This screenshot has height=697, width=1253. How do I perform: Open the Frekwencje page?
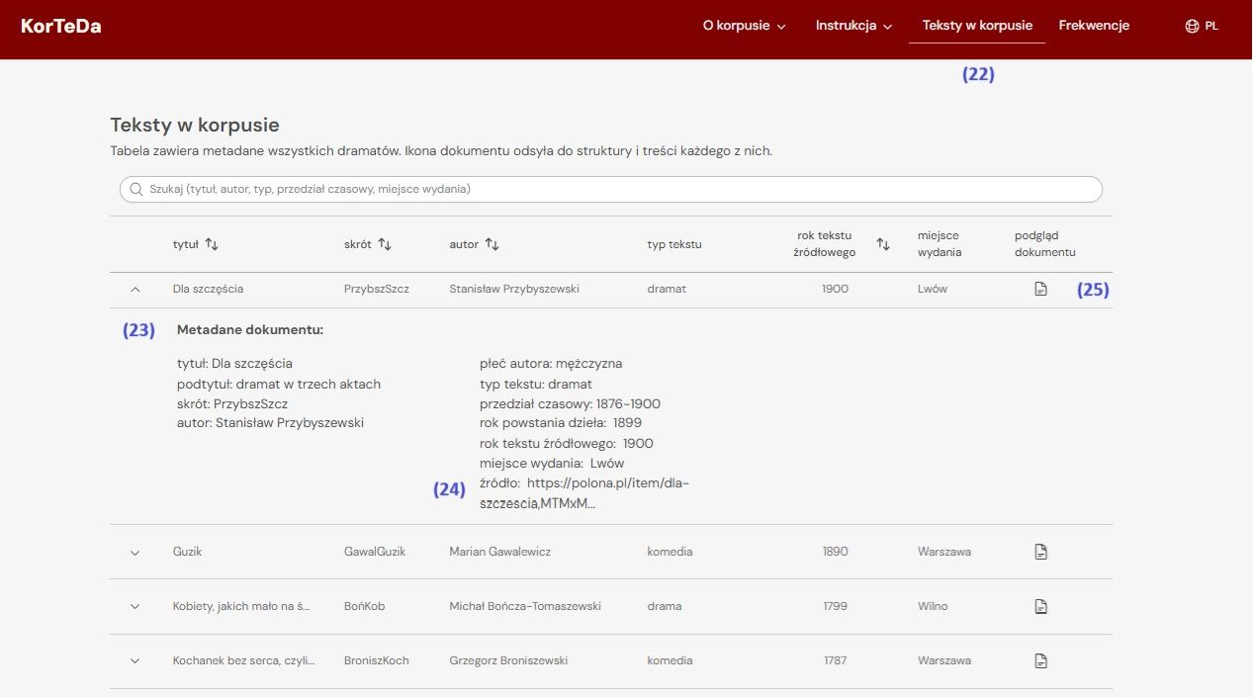pyautogui.click(x=1094, y=26)
